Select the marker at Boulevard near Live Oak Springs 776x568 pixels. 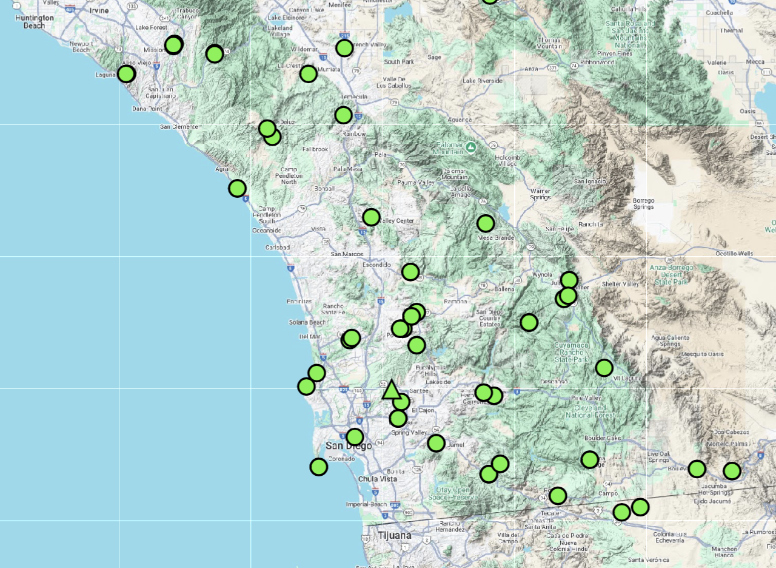(697, 468)
